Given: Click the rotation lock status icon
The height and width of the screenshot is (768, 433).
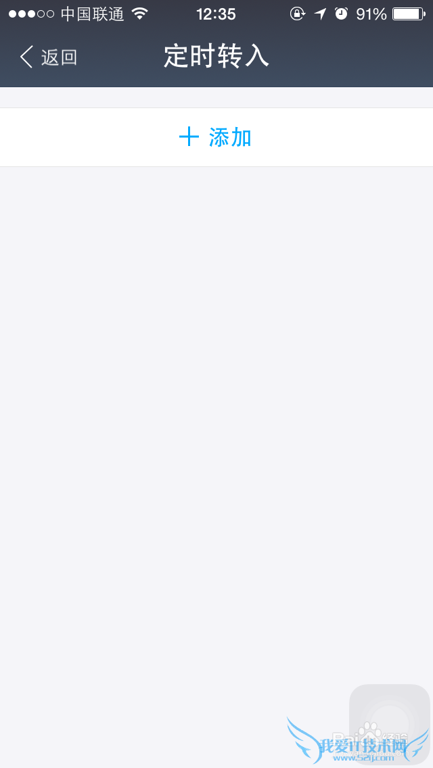Looking at the screenshot, I should [x=298, y=14].
